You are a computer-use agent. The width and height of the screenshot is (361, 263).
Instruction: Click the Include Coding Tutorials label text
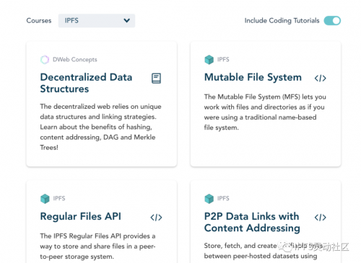pyautogui.click(x=282, y=21)
